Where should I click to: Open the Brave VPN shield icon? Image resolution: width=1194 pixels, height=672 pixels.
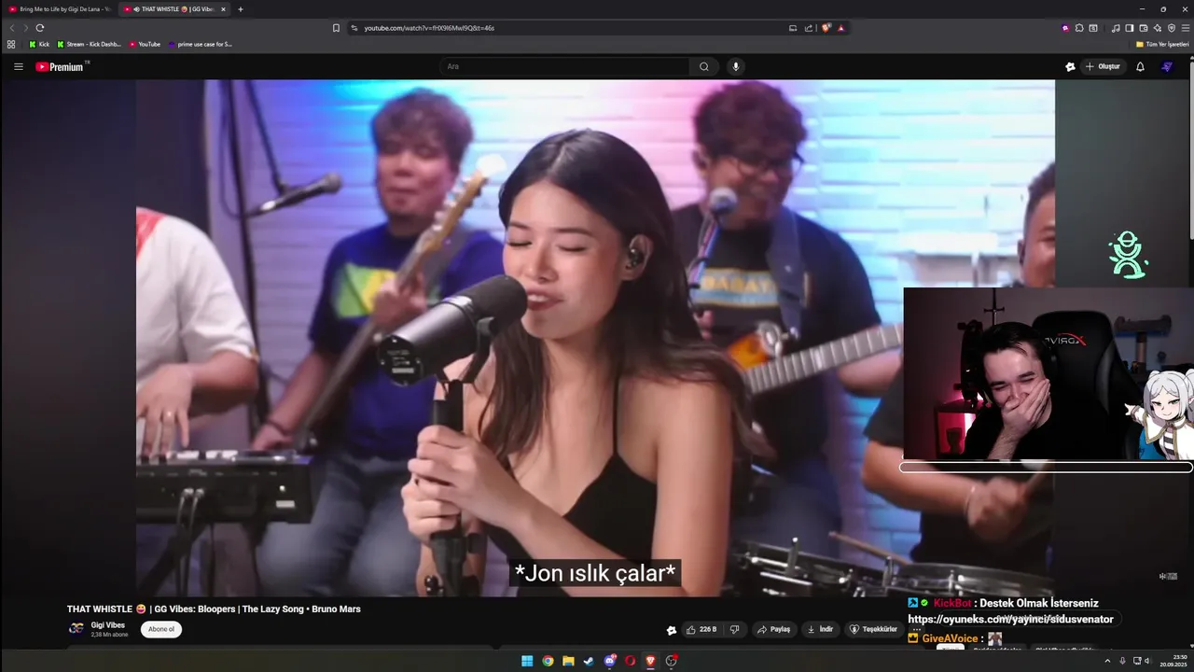click(x=1172, y=28)
